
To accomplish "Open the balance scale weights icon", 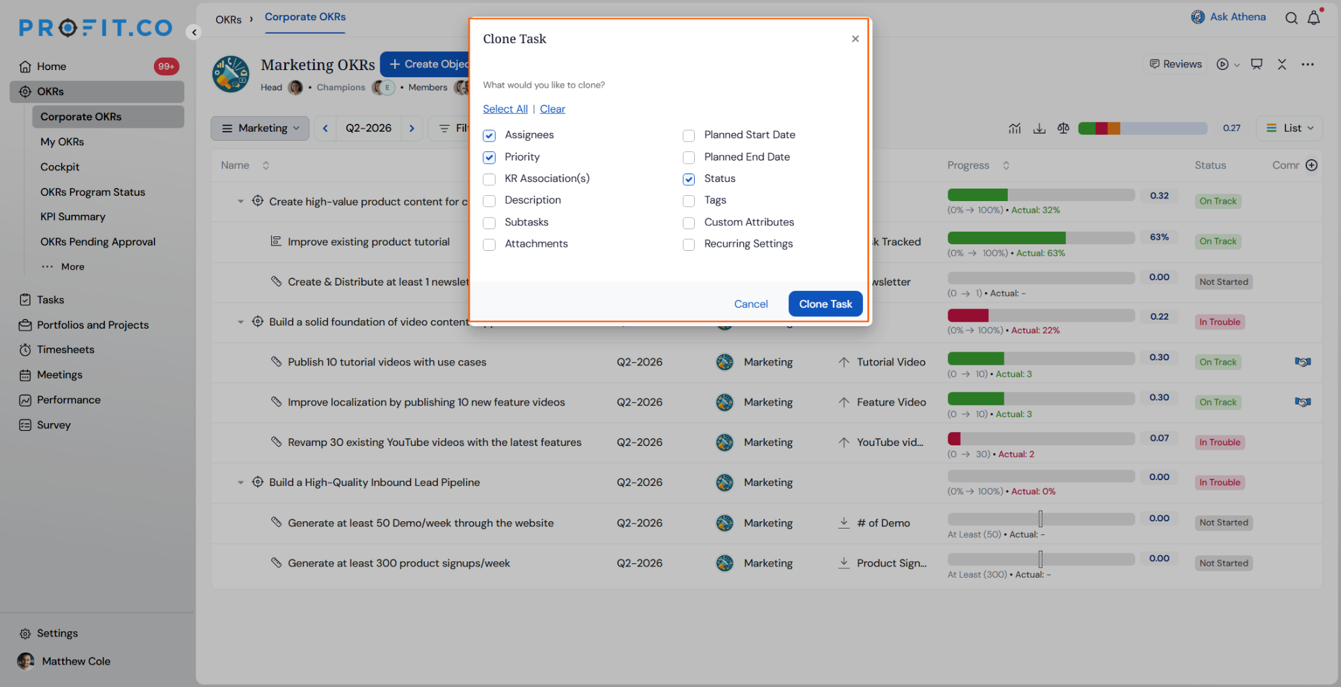I will (1063, 128).
